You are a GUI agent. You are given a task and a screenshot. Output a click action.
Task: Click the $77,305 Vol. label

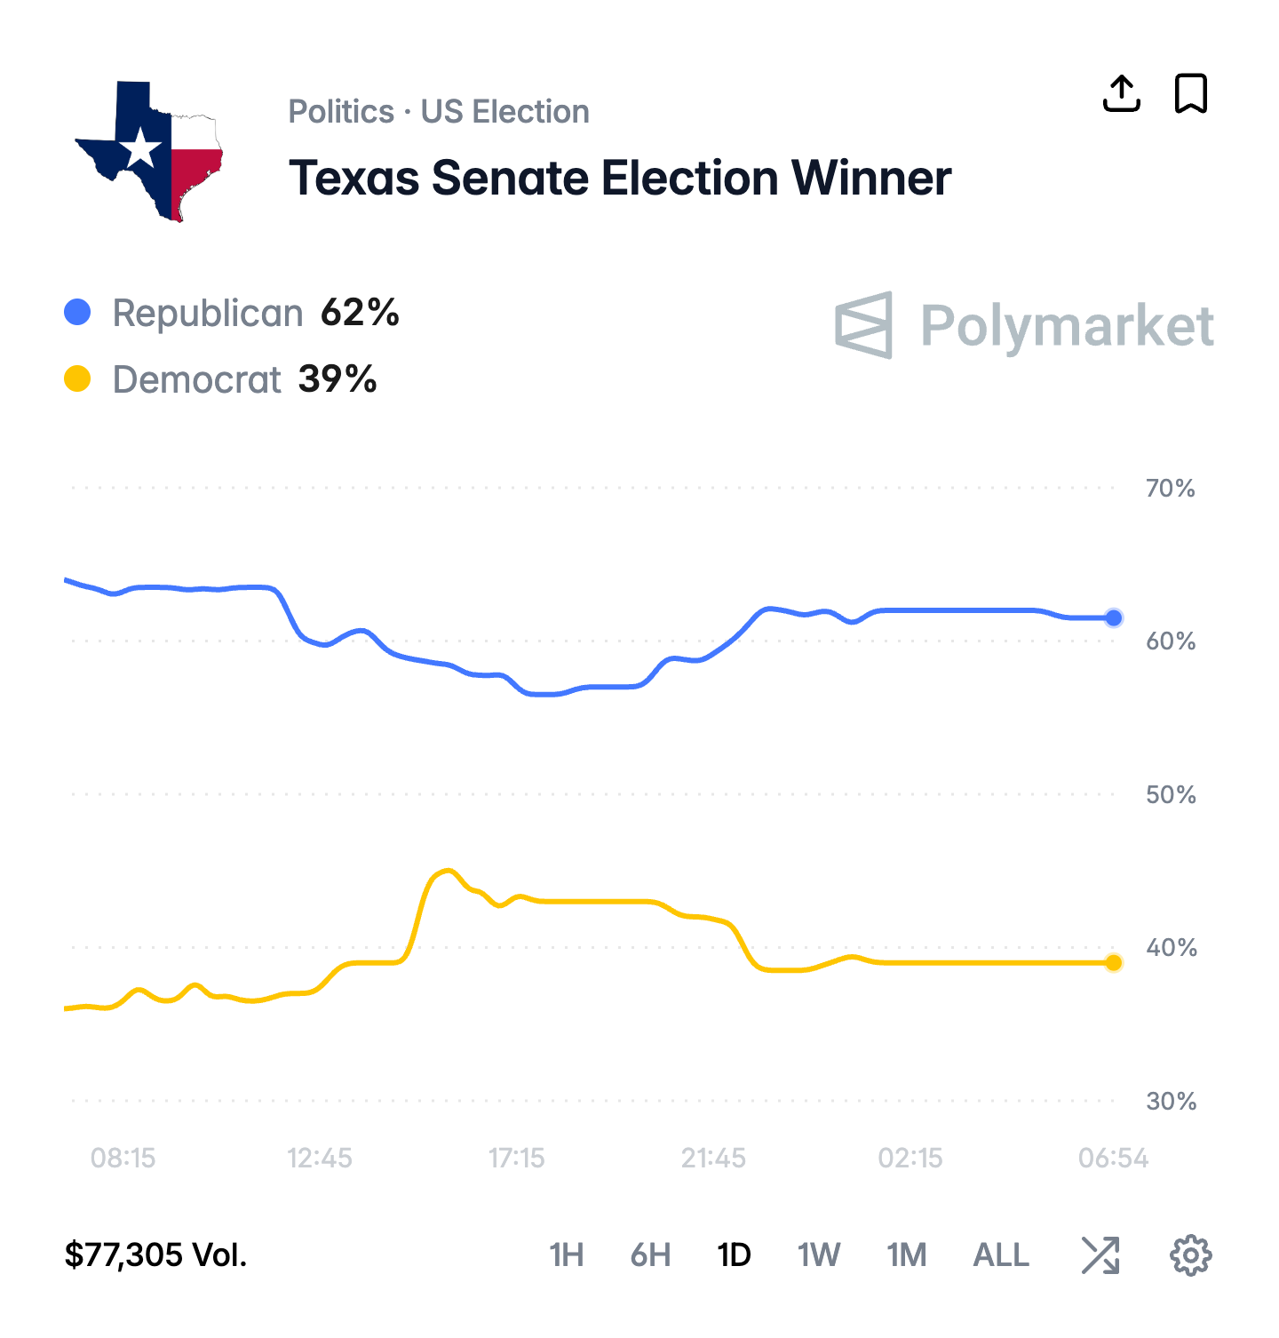click(x=156, y=1254)
